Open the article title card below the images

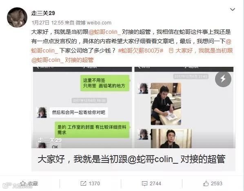[x=133, y=160]
